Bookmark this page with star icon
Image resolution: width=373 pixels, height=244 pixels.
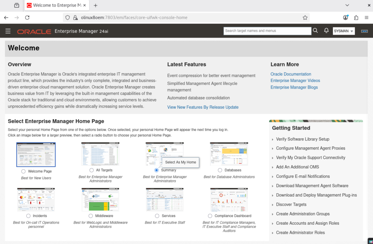click(x=305, y=18)
